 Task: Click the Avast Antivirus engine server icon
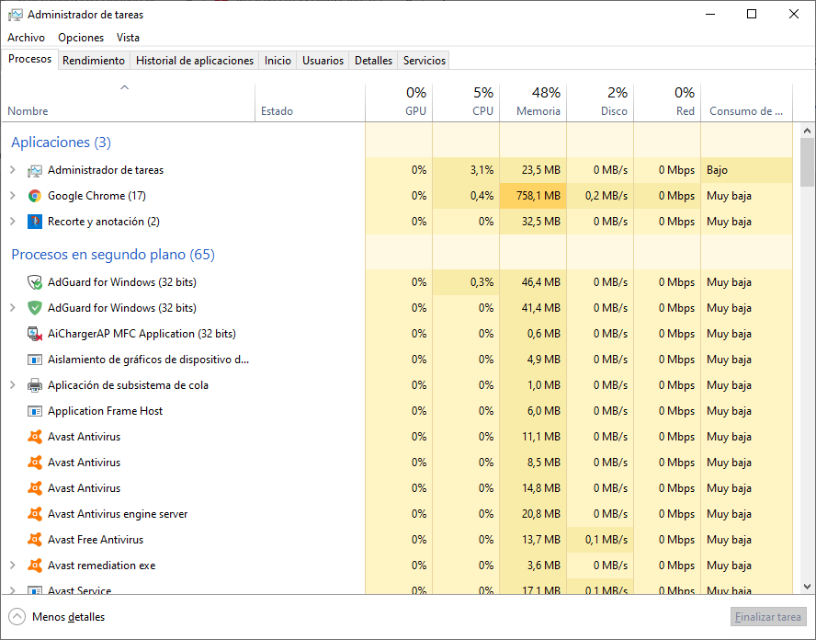click(x=34, y=514)
